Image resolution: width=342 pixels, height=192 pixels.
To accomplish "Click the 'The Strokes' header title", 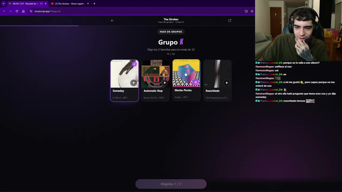I will coord(171,19).
